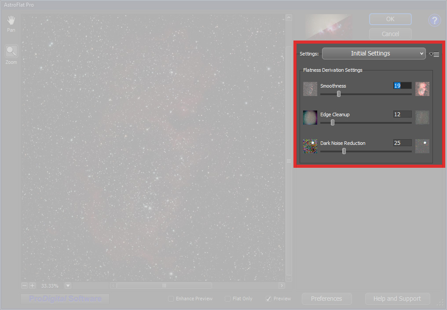
Task: Click the scroll left arrow
Action: coord(113,285)
